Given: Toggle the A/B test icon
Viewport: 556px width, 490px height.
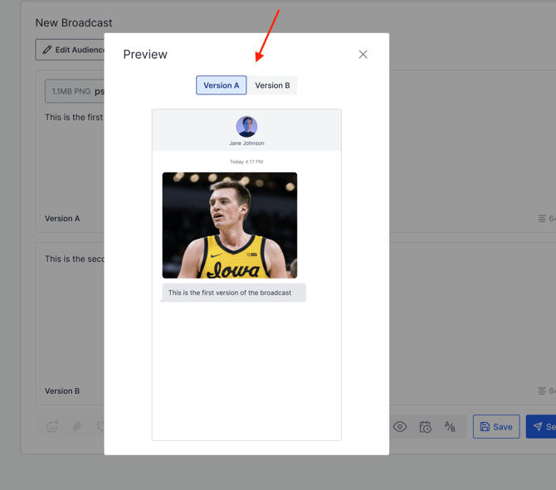Looking at the screenshot, I should point(450,427).
